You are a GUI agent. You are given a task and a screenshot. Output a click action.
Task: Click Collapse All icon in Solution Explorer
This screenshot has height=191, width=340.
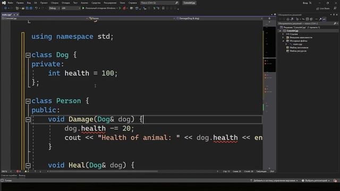[307, 19]
